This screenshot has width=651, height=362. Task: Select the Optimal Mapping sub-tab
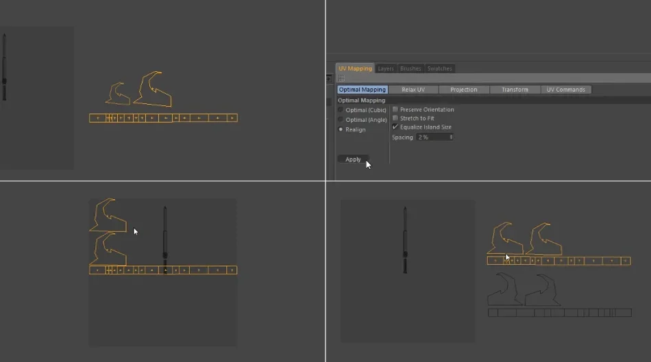click(x=362, y=90)
